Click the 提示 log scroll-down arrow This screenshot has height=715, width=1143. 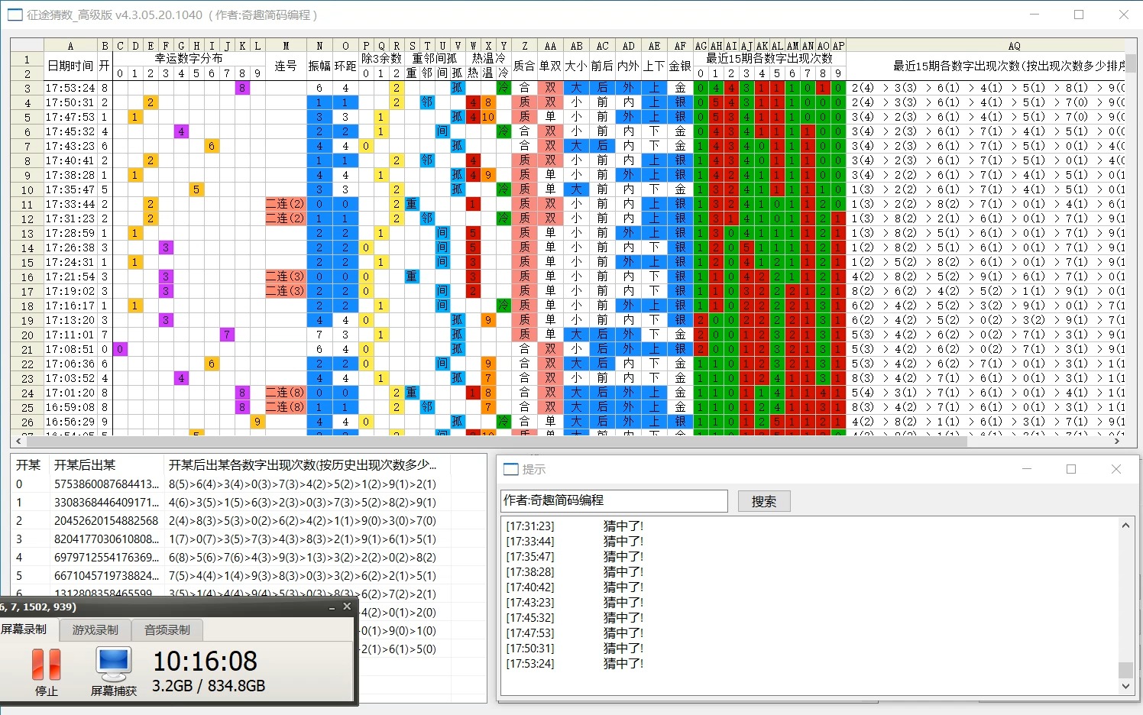(1125, 686)
